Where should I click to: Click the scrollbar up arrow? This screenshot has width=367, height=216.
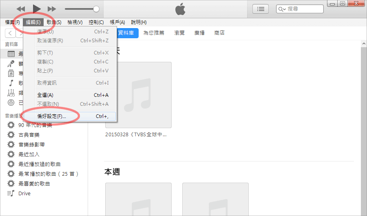tap(364, 44)
